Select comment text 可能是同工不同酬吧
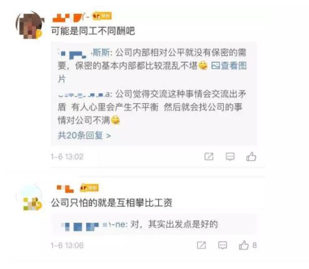Image resolution: width=309 pixels, height=269 pixels. (x=93, y=31)
